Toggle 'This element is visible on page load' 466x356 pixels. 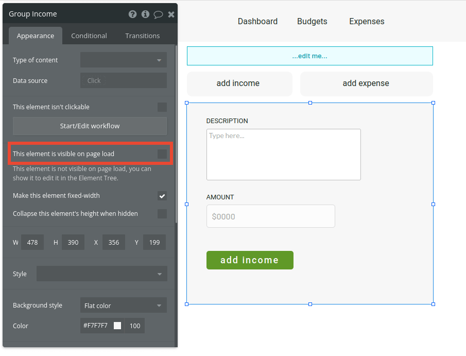point(162,154)
